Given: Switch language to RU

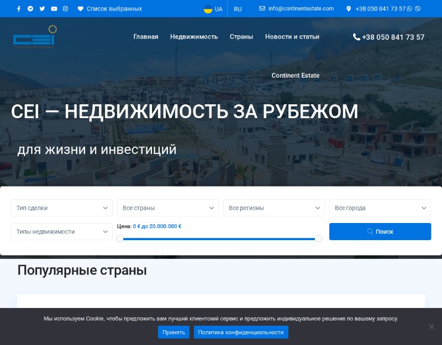Looking at the screenshot, I should [238, 9].
